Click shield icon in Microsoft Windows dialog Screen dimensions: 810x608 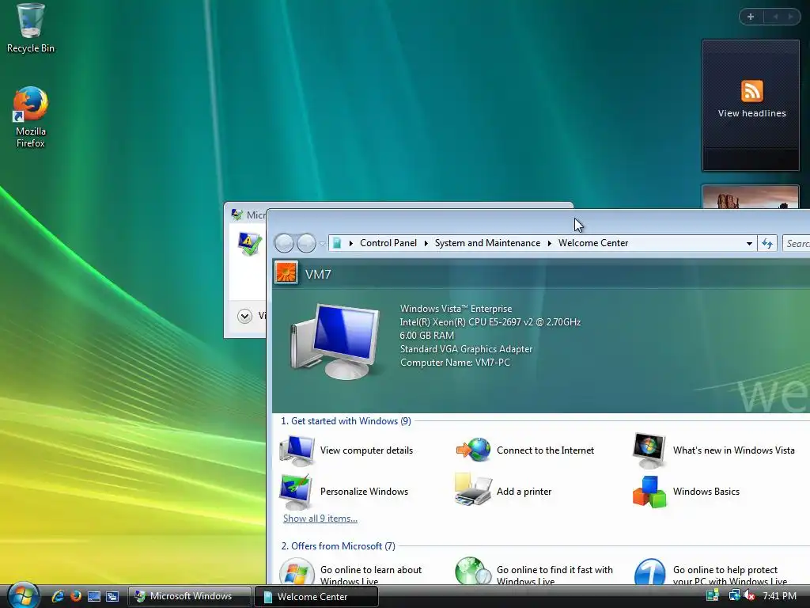[250, 244]
